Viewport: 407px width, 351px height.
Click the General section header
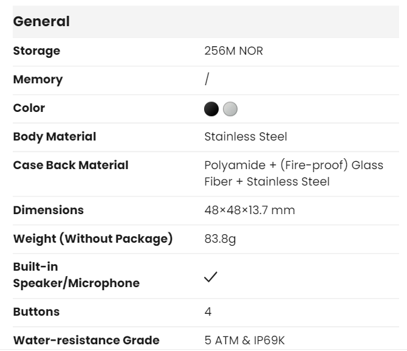click(x=42, y=22)
